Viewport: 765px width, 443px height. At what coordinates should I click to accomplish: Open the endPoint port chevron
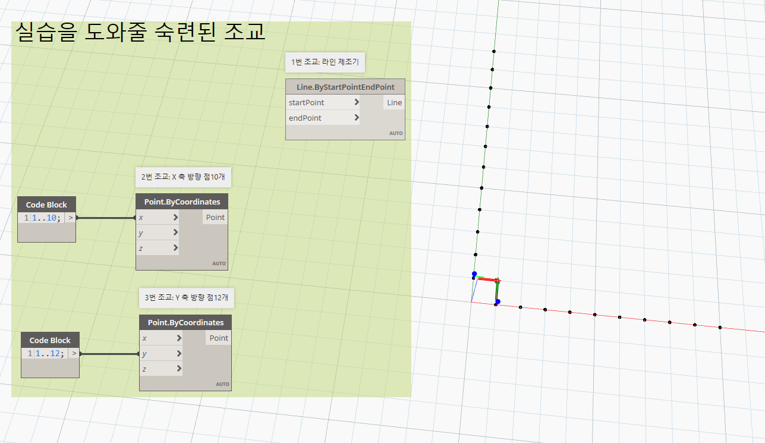[x=356, y=118]
